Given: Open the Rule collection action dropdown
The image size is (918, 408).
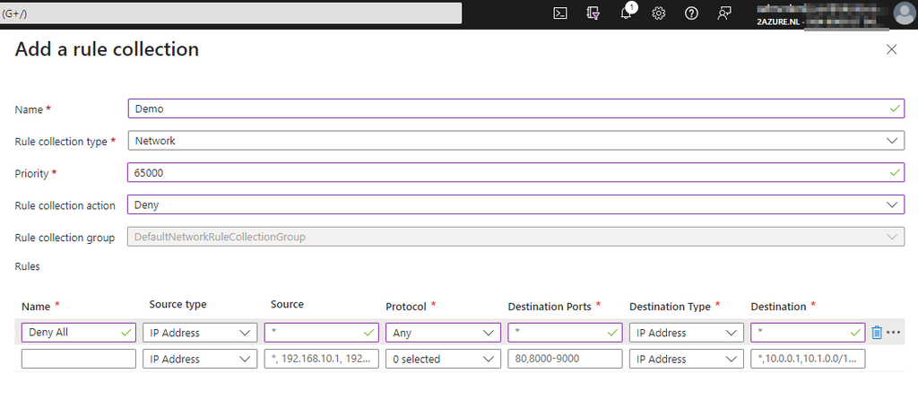Looking at the screenshot, I should point(516,204).
